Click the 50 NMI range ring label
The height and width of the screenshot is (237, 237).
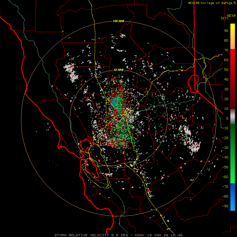118,70
